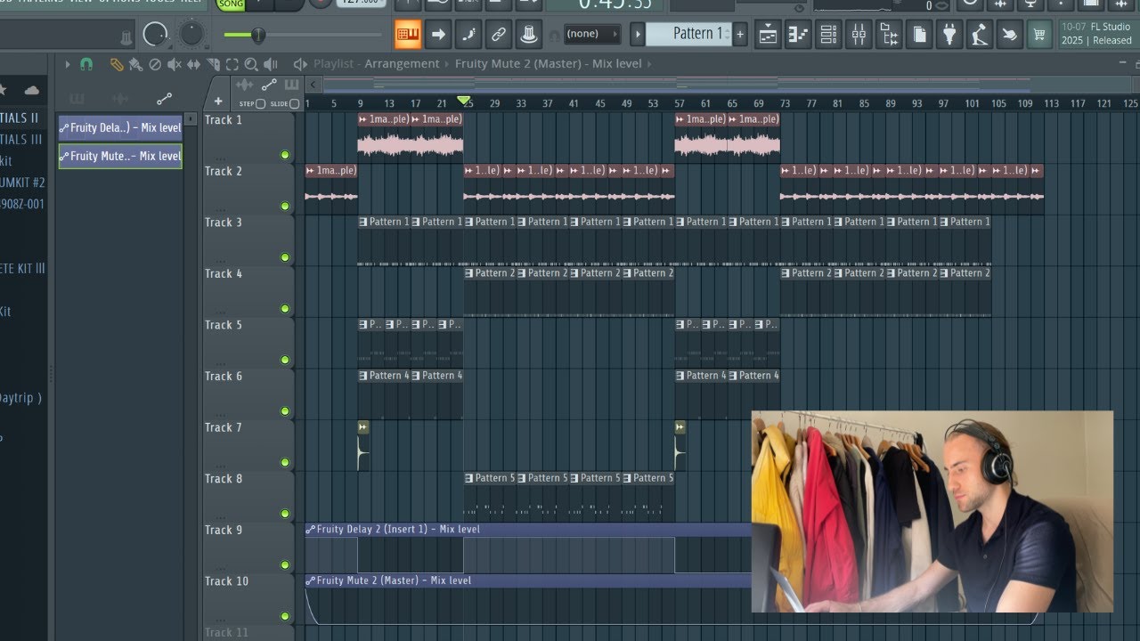Select the Mute tool speaker-x icon
This screenshot has width=1140, height=641.
tap(175, 64)
